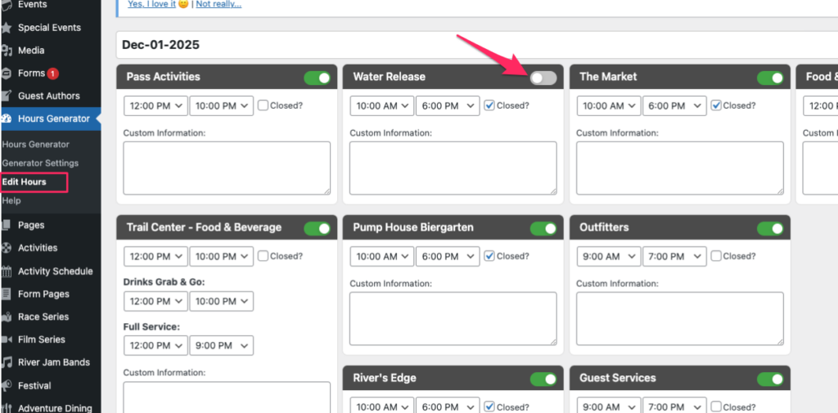Screen dimensions: 838x413
Task: Select Generator Settings in sidebar submenu
Action: coord(40,163)
